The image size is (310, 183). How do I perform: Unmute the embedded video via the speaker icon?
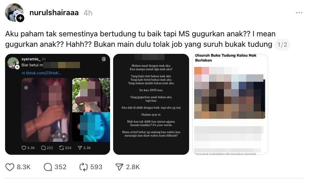(x=64, y=136)
